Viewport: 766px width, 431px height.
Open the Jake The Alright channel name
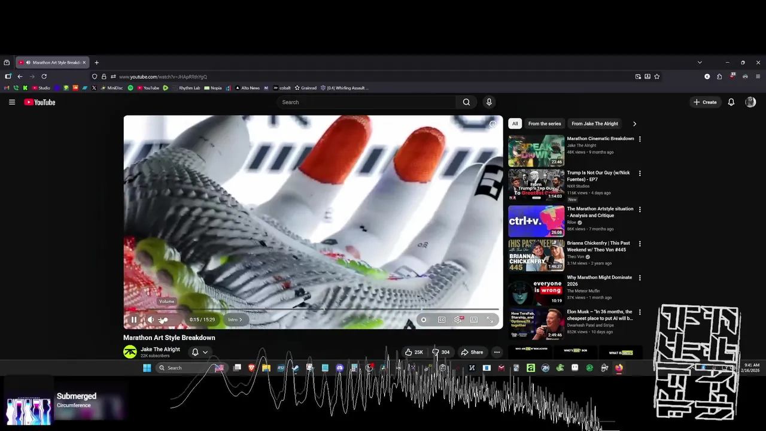[160, 350]
